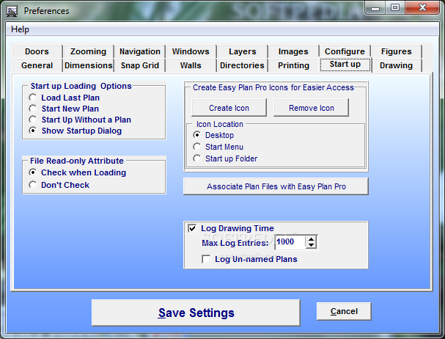This screenshot has width=445, height=339.
Task: Cancel the Preferences dialog
Action: point(344,311)
